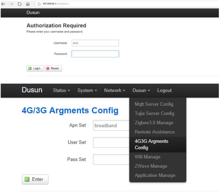Screen dimensions: 222x195
Task: Click the Pass Set label
Action: (77, 159)
